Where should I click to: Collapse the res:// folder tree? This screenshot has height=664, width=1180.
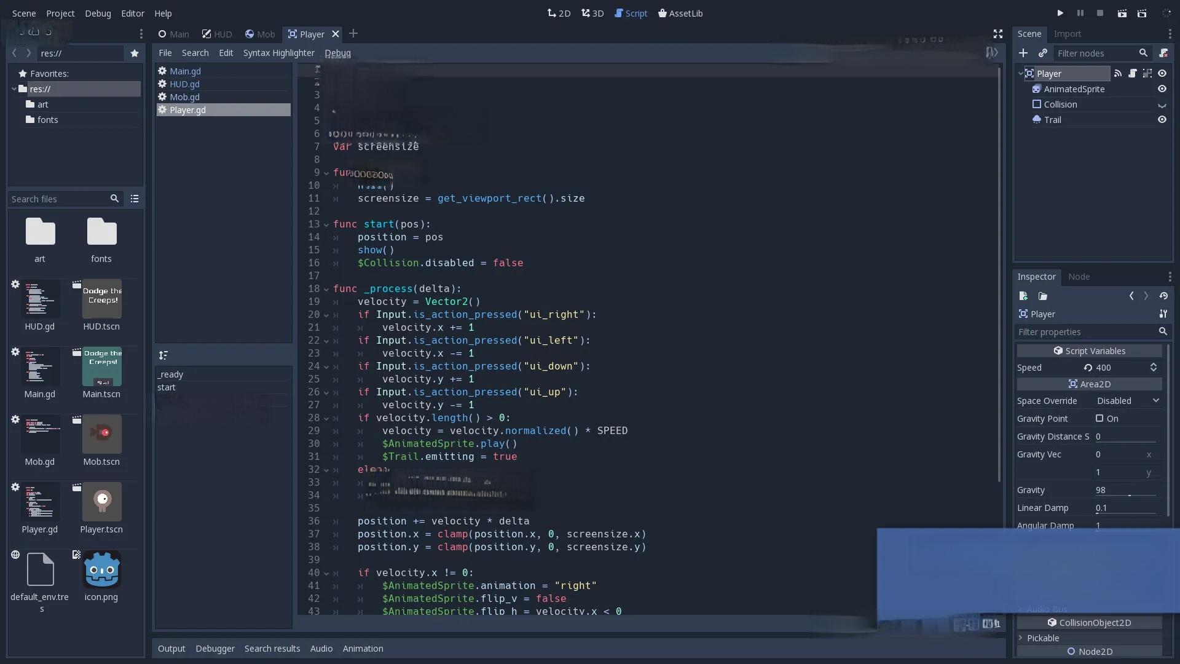coord(14,89)
